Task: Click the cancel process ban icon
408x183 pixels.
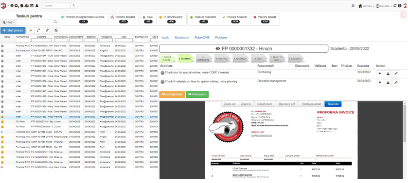Action: [x=56, y=30]
